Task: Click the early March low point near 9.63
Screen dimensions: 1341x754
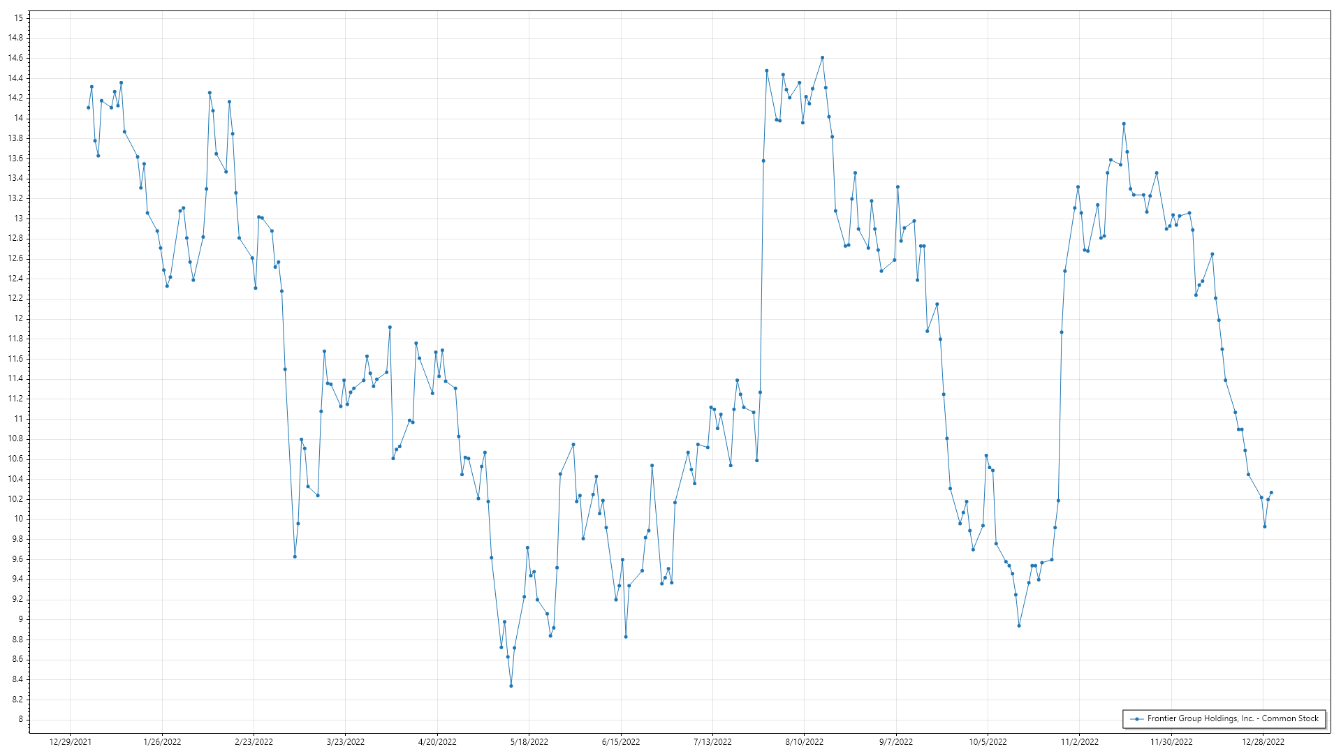Action: tap(295, 556)
